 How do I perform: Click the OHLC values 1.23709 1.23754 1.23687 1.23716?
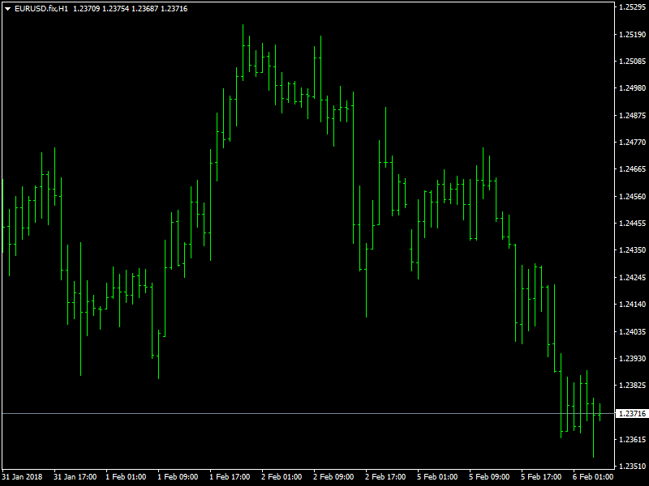point(131,9)
